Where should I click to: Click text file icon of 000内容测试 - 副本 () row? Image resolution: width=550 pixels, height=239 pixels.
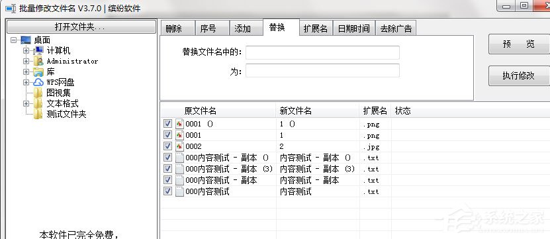click(x=179, y=158)
